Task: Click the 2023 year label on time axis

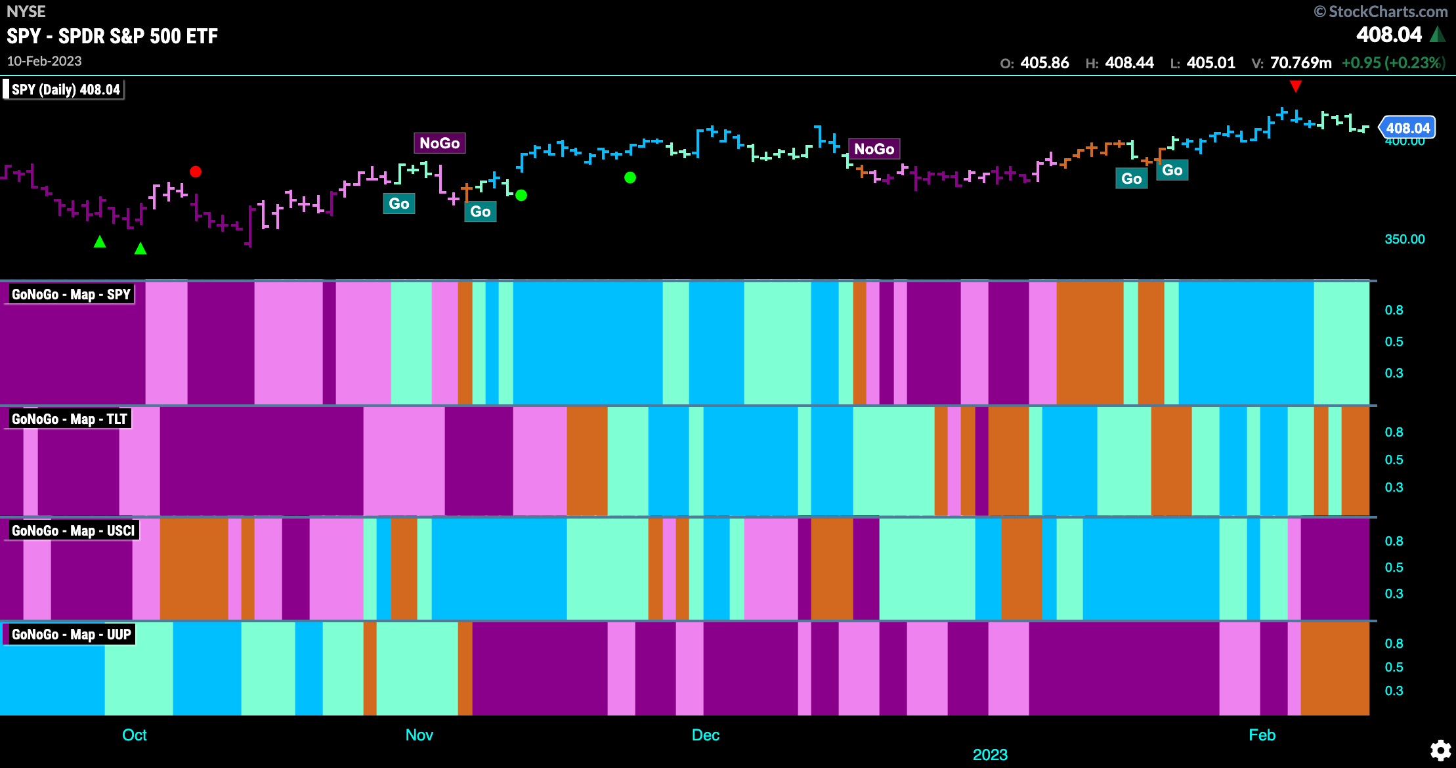Action: click(990, 754)
